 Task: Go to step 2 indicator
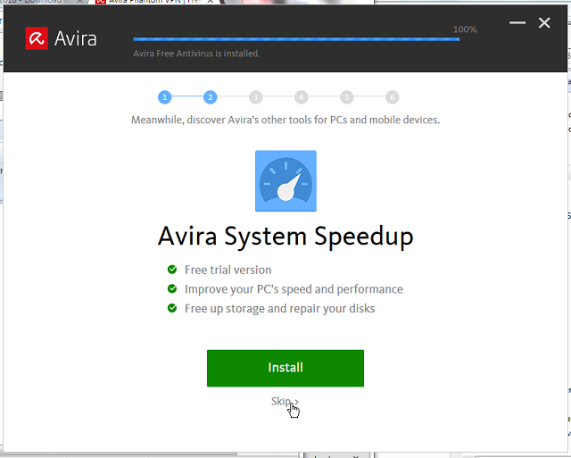211,97
